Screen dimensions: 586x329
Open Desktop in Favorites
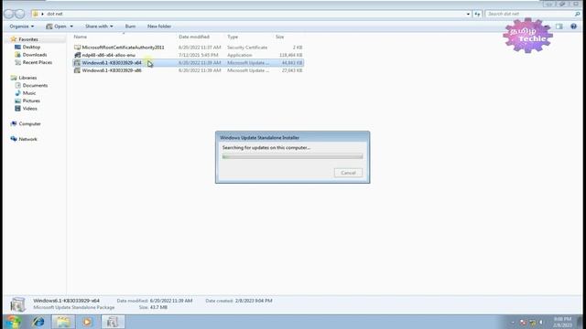click(x=31, y=47)
